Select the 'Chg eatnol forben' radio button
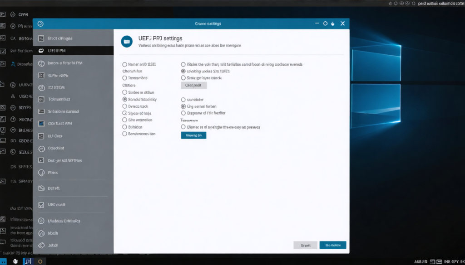This screenshot has height=265, width=465. [x=183, y=106]
